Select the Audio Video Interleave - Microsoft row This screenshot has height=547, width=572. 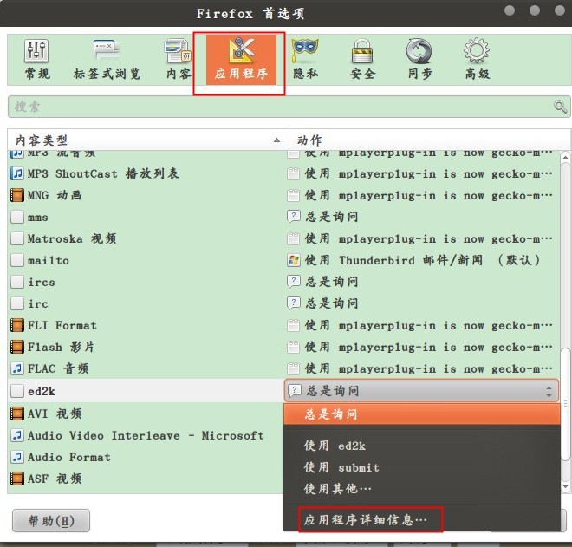146,435
